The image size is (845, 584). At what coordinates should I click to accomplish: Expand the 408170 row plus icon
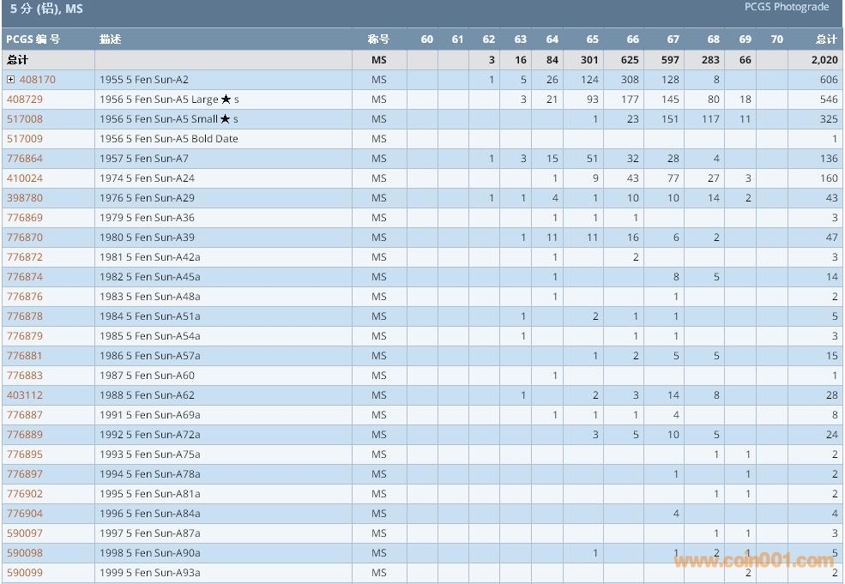tap(11, 80)
